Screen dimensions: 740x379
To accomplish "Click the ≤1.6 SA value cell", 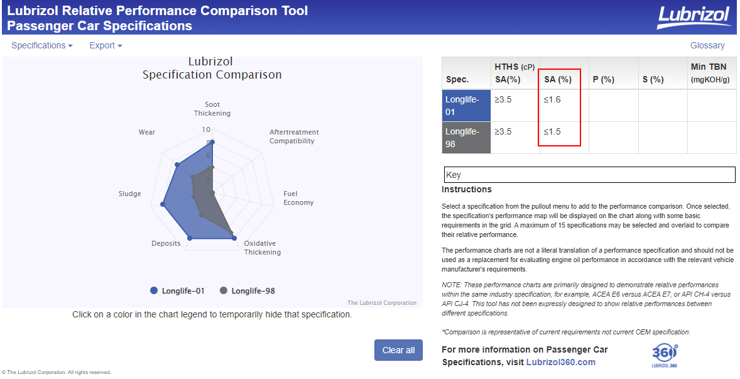I will [564, 106].
